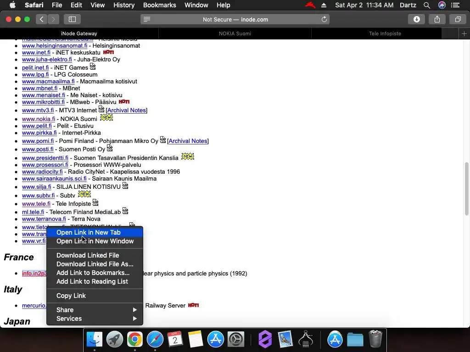Viewport: 470px width, 352px height.
Task: Open Notes app in the Dock
Action: click(x=196, y=340)
